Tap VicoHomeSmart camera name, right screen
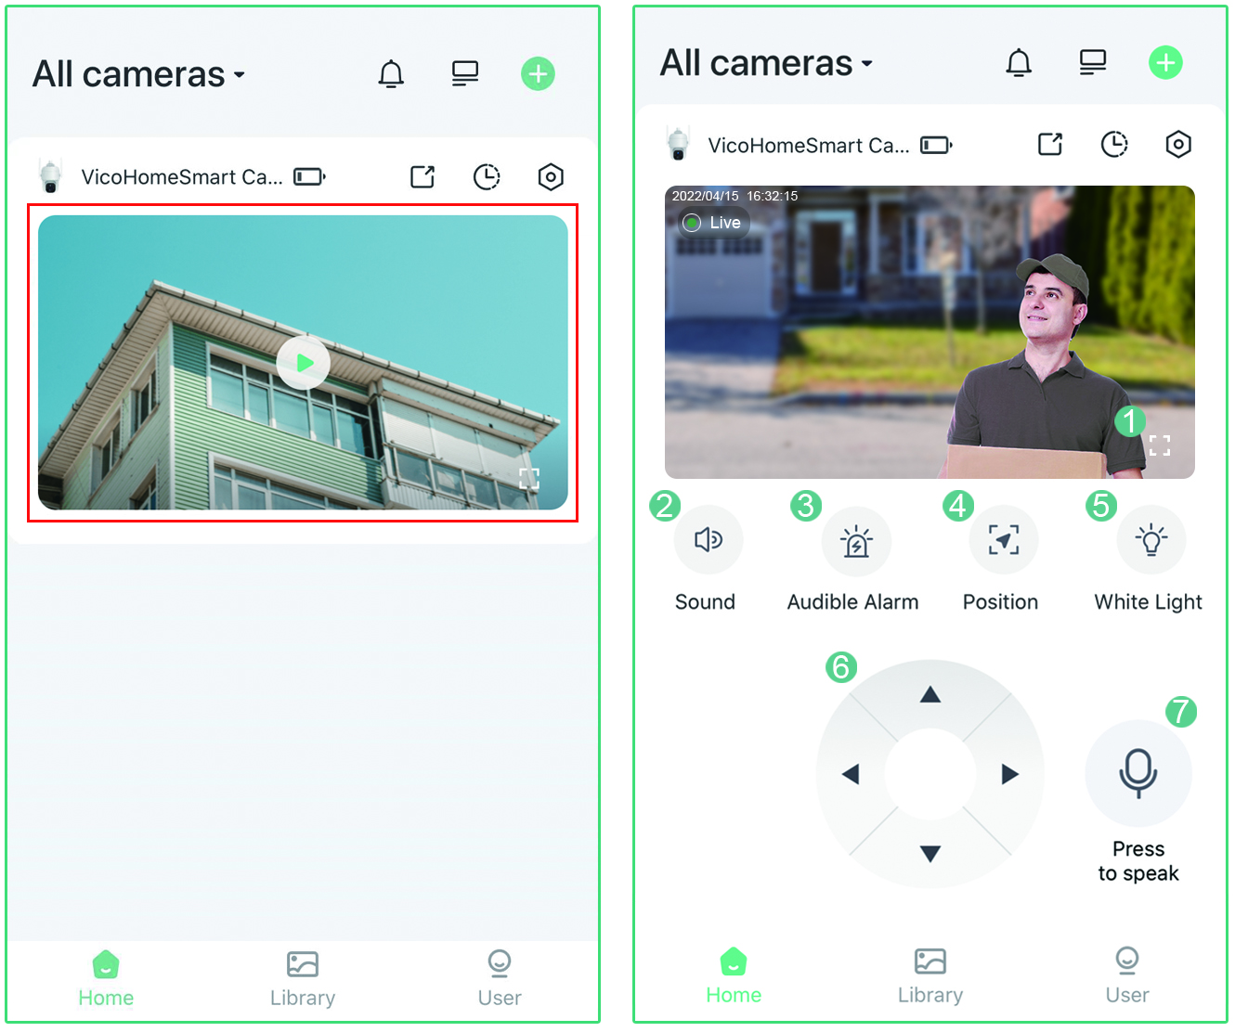Viewport: 1235px width, 1032px height. [809, 146]
